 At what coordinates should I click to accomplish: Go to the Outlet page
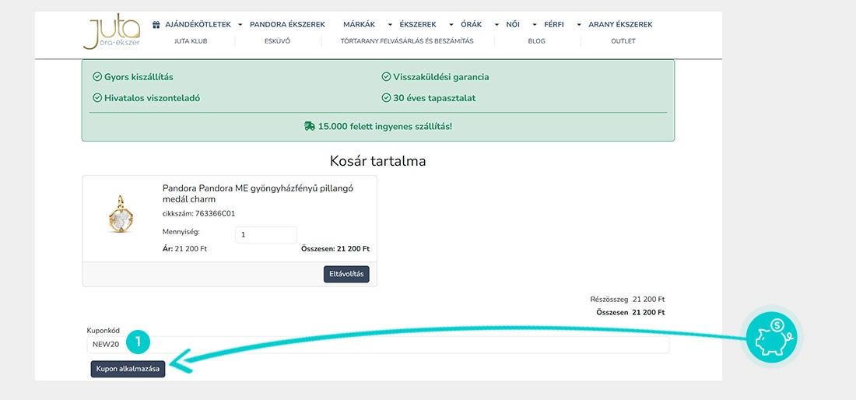[x=623, y=41]
